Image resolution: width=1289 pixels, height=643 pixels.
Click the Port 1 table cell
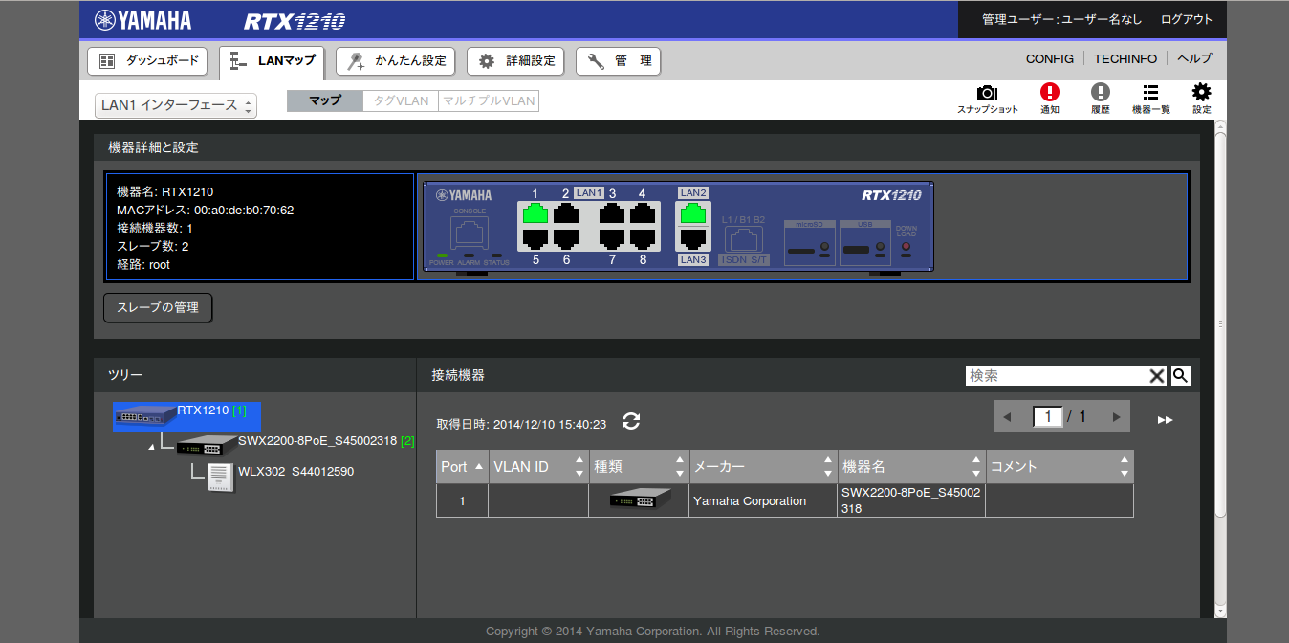coord(462,500)
